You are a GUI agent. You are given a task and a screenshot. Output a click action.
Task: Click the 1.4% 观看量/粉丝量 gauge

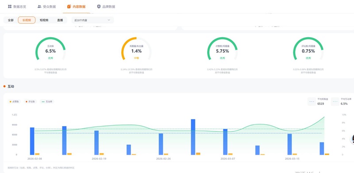136,49
